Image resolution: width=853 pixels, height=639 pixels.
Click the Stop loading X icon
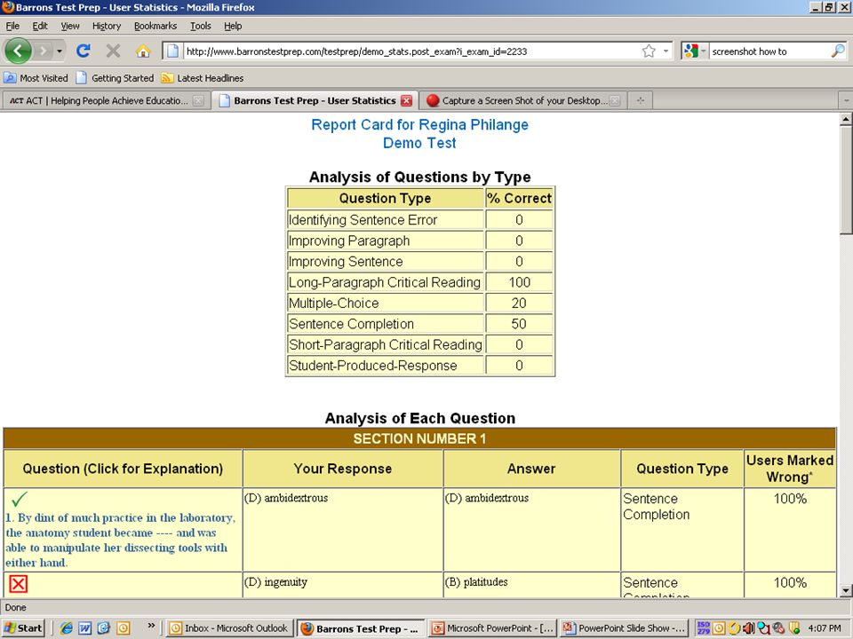pos(113,51)
